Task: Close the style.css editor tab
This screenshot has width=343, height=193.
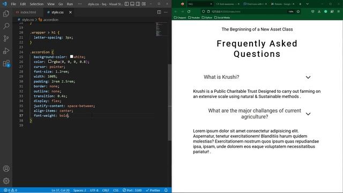Action: [70, 12]
